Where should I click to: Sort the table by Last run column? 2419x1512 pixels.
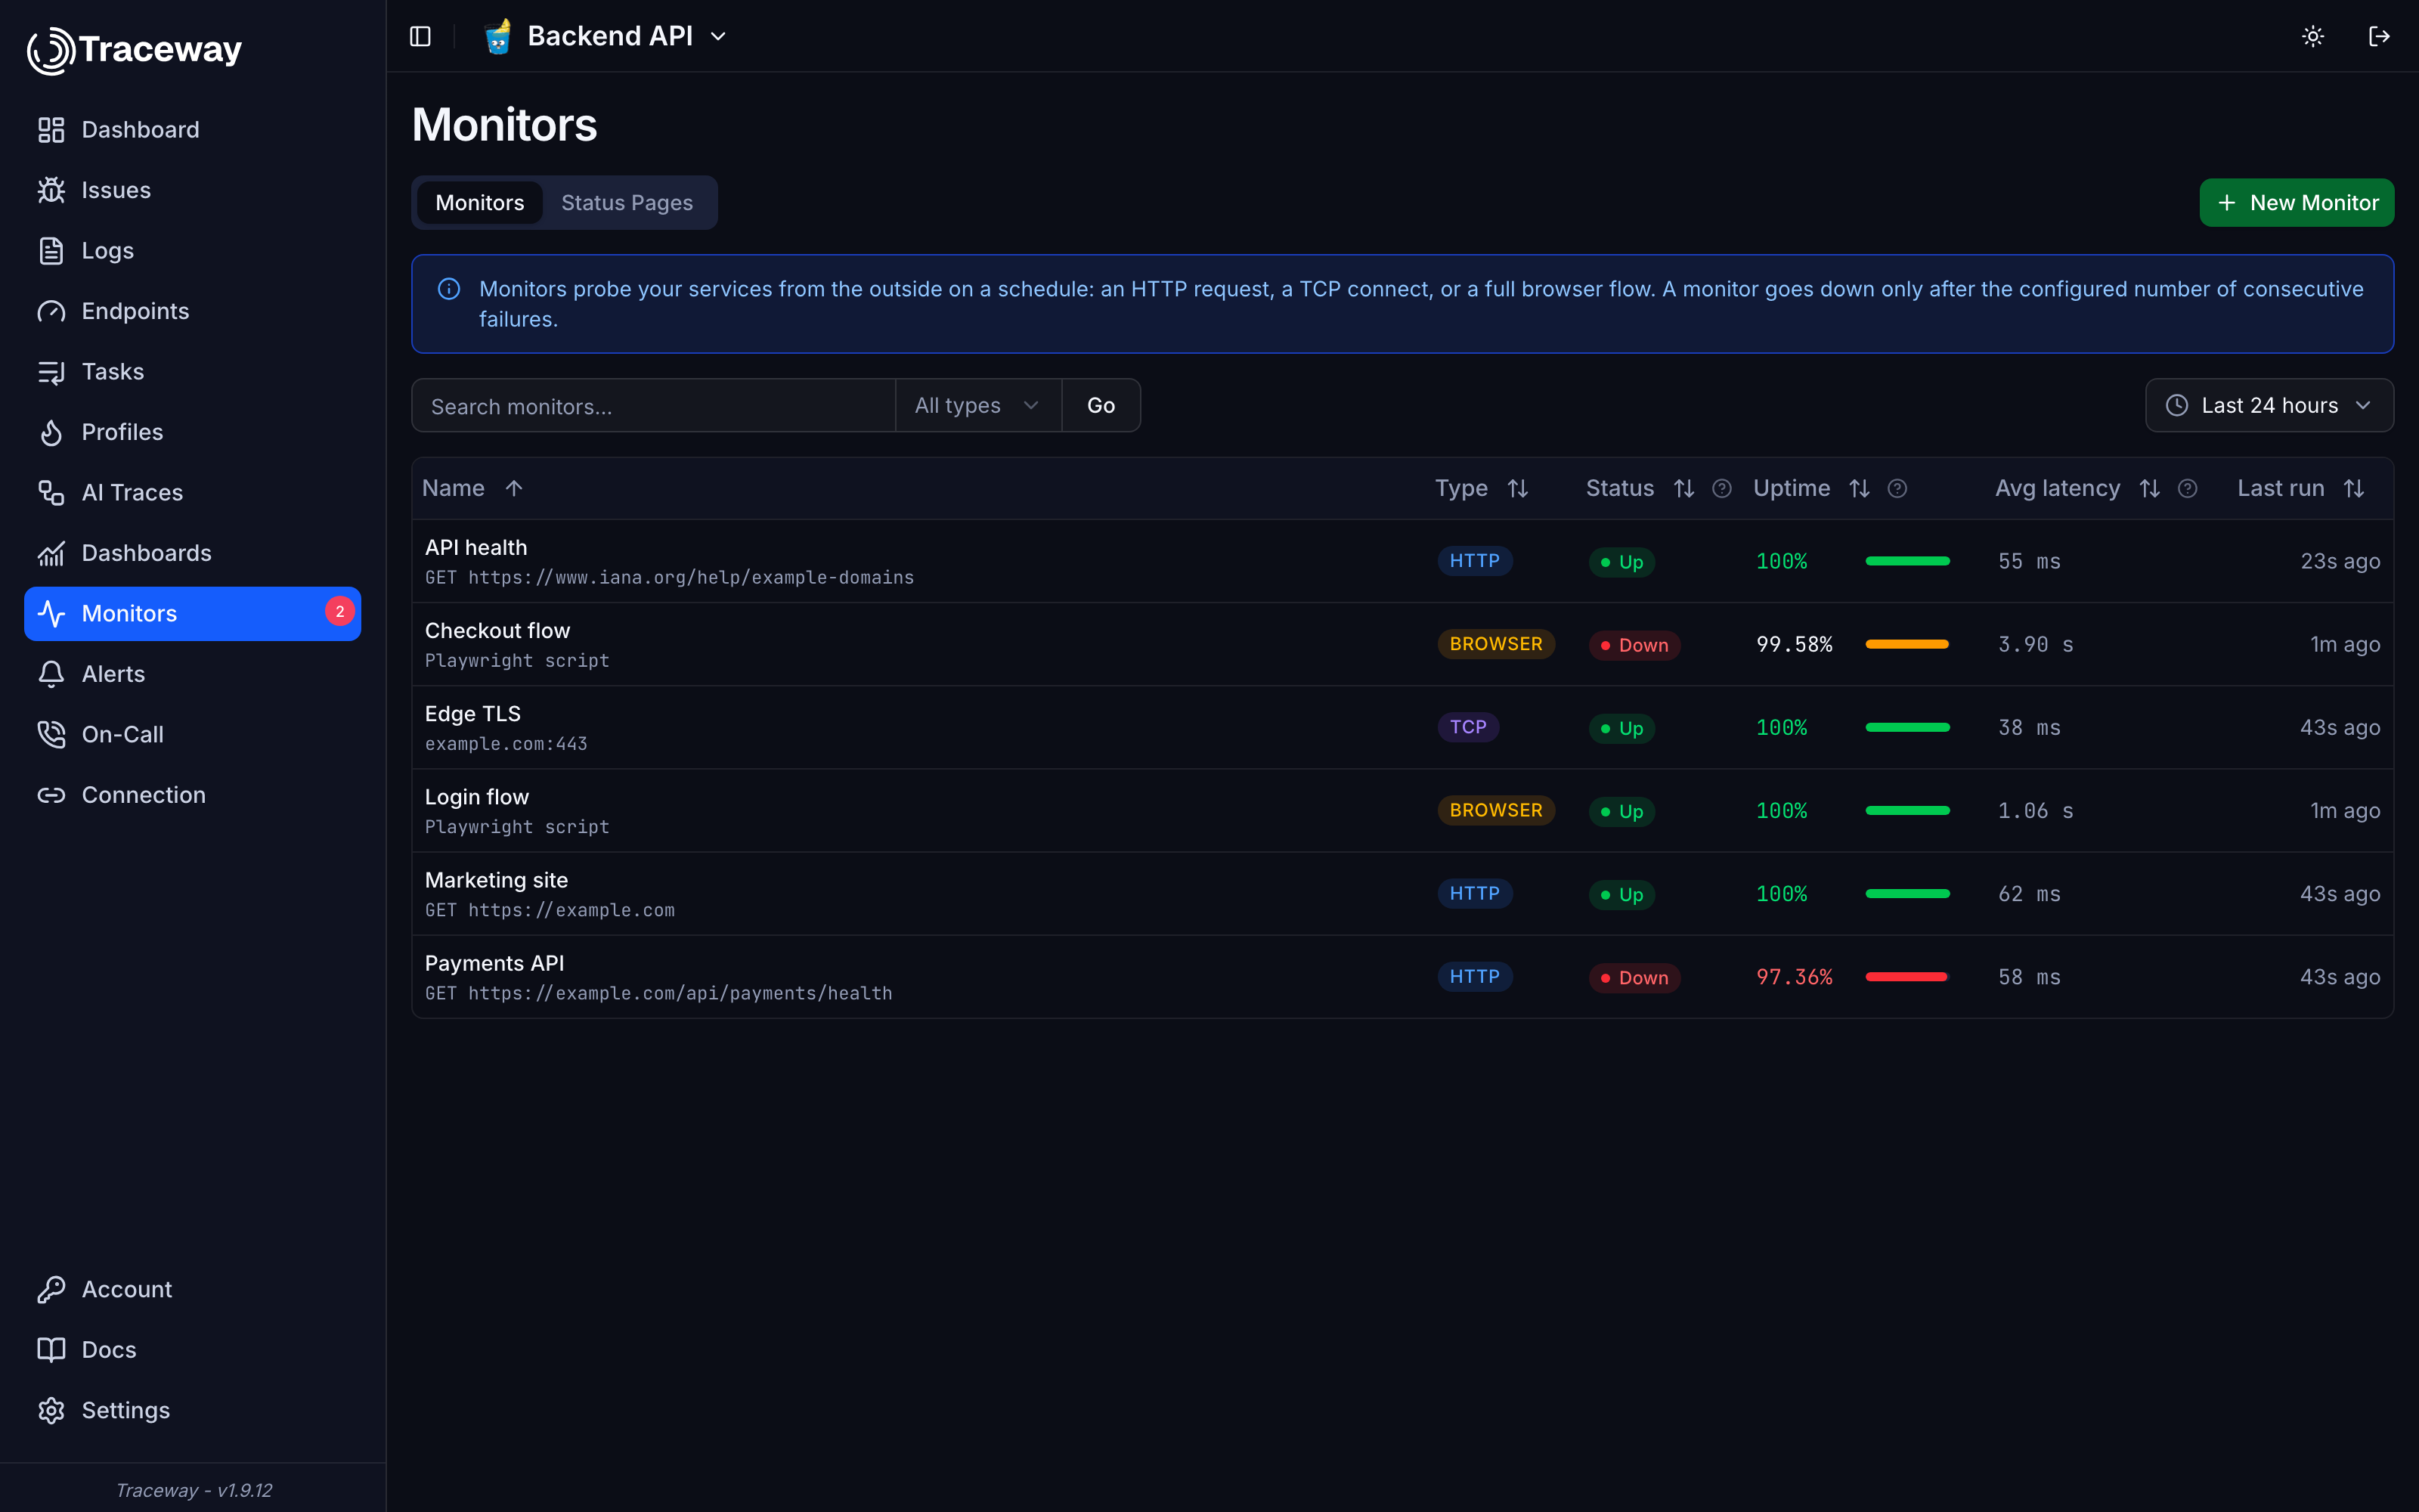tap(2301, 488)
